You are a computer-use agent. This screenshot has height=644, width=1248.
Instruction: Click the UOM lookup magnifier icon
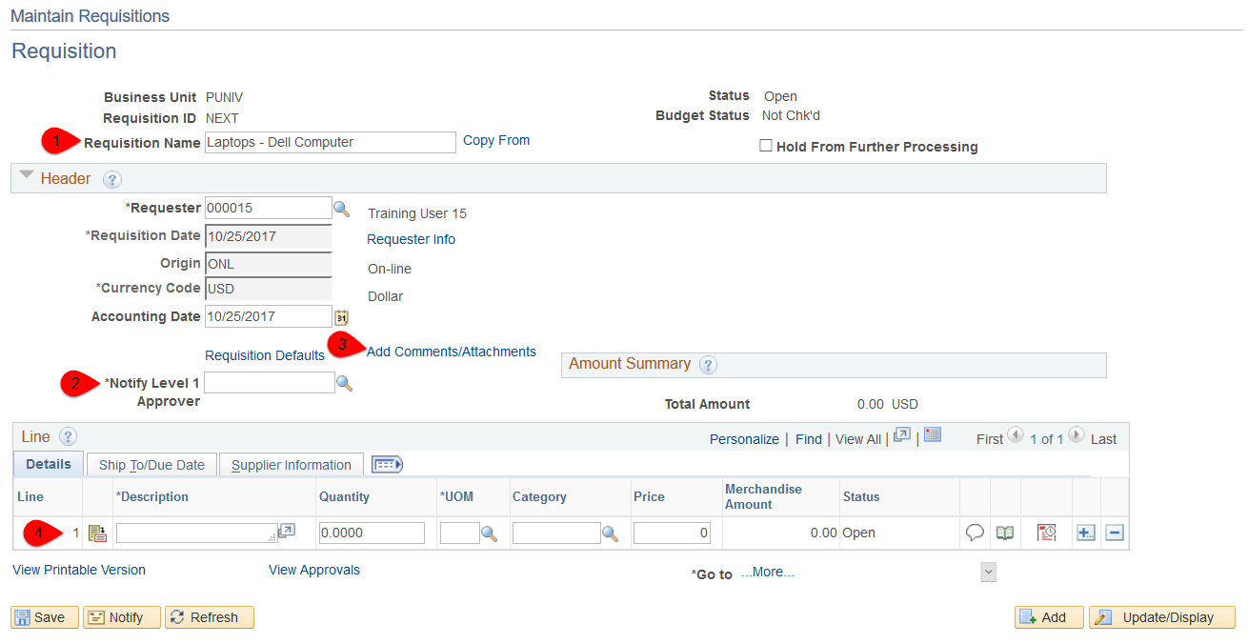(x=489, y=533)
